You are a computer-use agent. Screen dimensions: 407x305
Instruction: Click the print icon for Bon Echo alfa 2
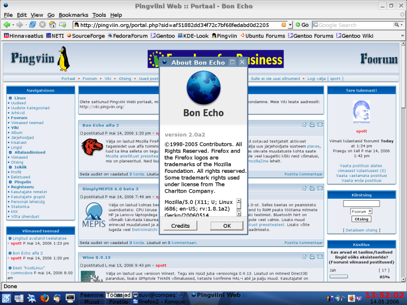(x=312, y=125)
